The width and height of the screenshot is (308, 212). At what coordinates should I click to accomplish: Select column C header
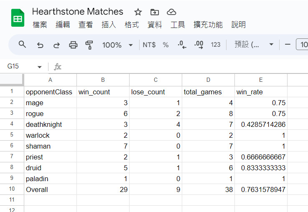click(x=155, y=80)
